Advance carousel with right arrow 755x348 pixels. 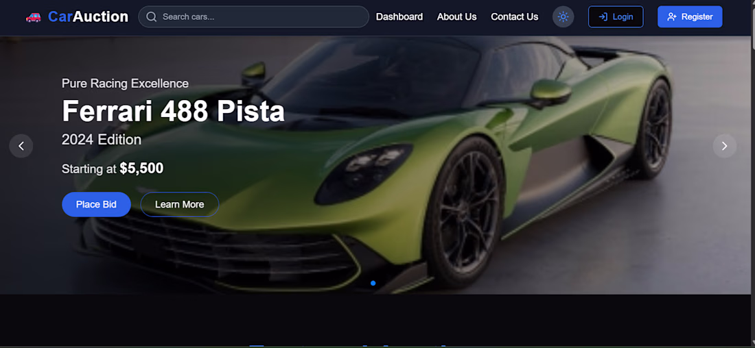724,146
